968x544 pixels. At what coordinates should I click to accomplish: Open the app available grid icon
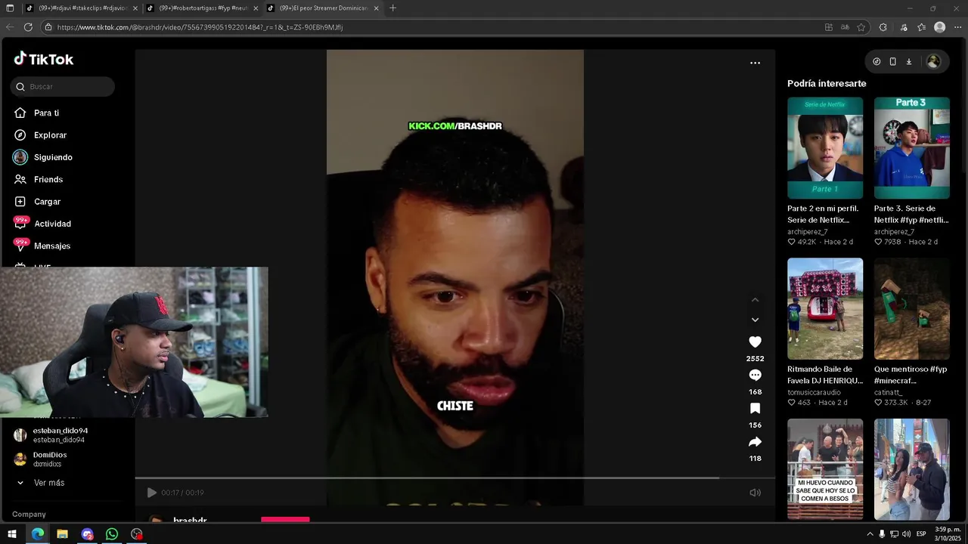(x=829, y=27)
